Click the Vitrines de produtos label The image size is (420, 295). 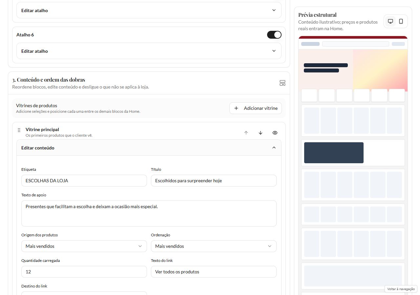(x=36, y=106)
